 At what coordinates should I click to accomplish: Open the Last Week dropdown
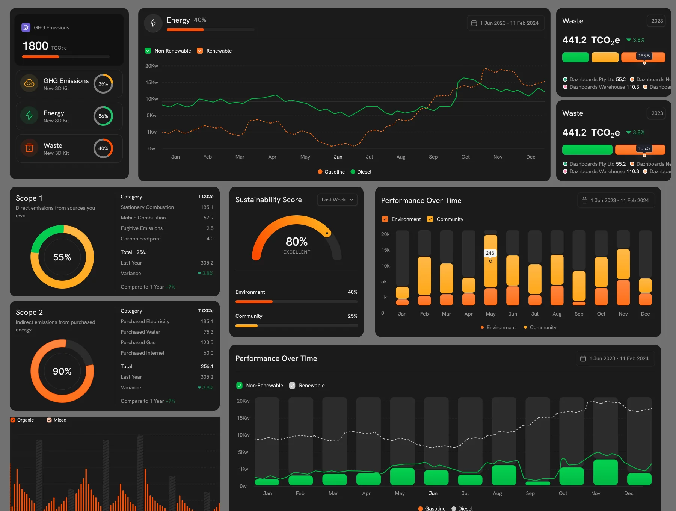(337, 200)
